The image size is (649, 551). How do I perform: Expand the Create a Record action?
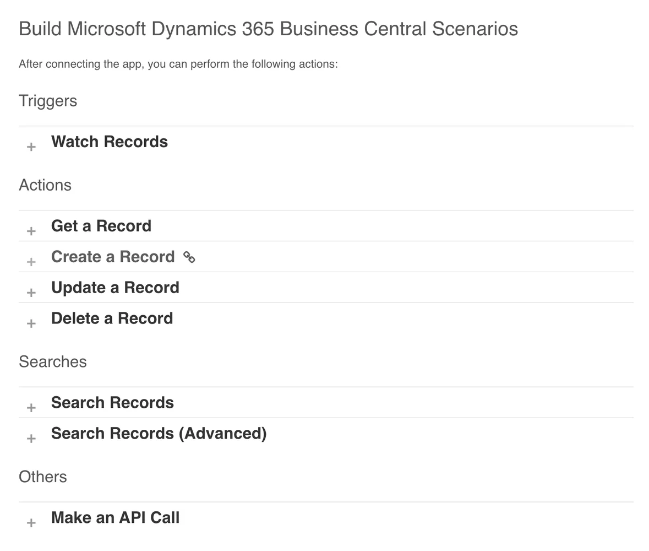click(31, 261)
